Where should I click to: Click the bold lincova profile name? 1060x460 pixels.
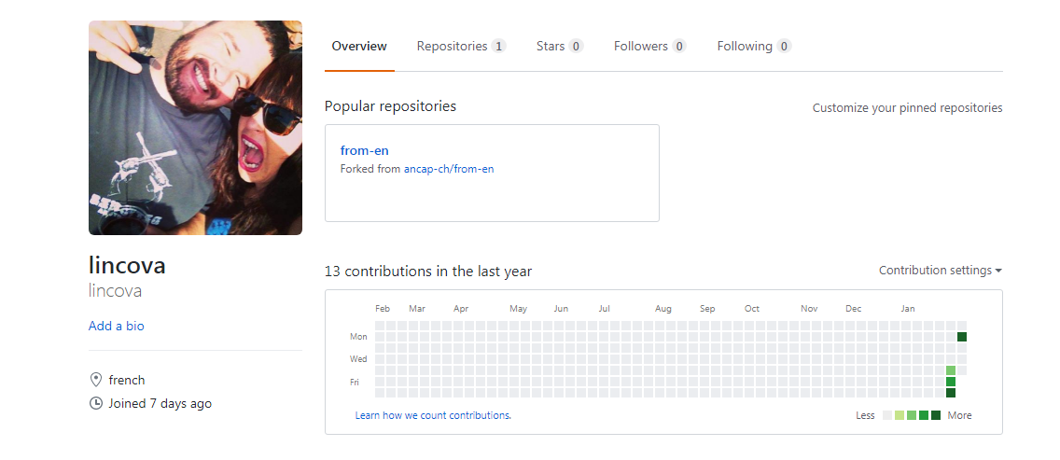[x=127, y=265]
